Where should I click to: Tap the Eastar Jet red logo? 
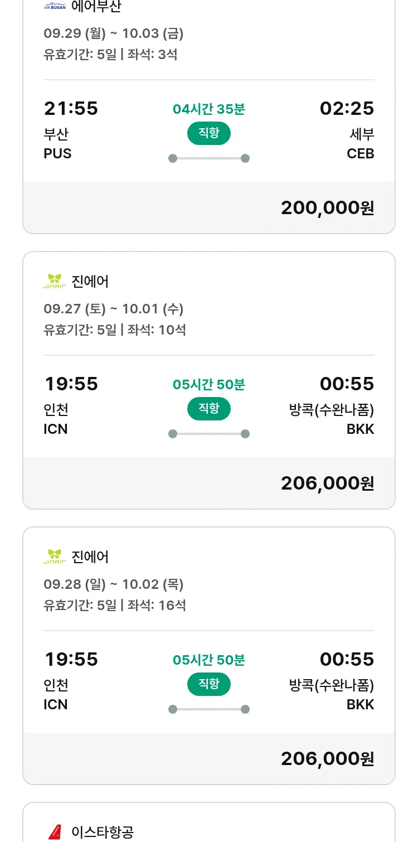point(55,832)
